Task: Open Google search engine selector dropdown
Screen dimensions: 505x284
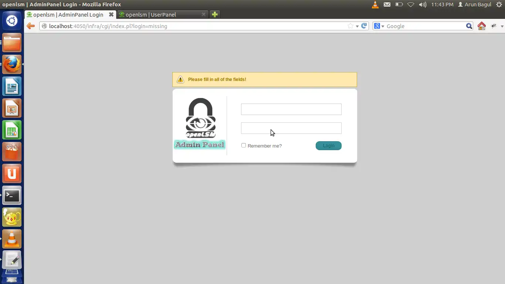Action: 379,26
